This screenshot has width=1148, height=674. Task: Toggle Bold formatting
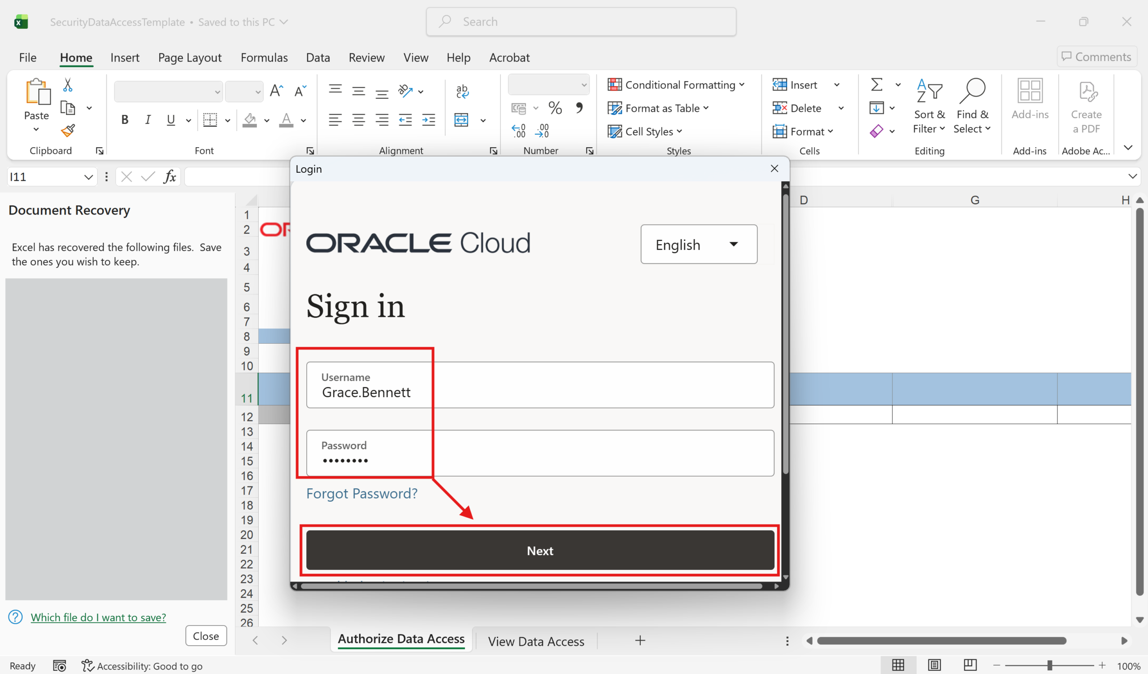point(125,120)
